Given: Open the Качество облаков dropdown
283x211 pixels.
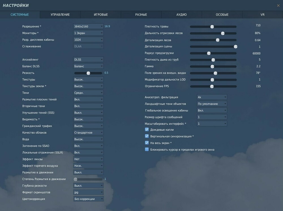Looking at the screenshot, I should [x=88, y=132].
